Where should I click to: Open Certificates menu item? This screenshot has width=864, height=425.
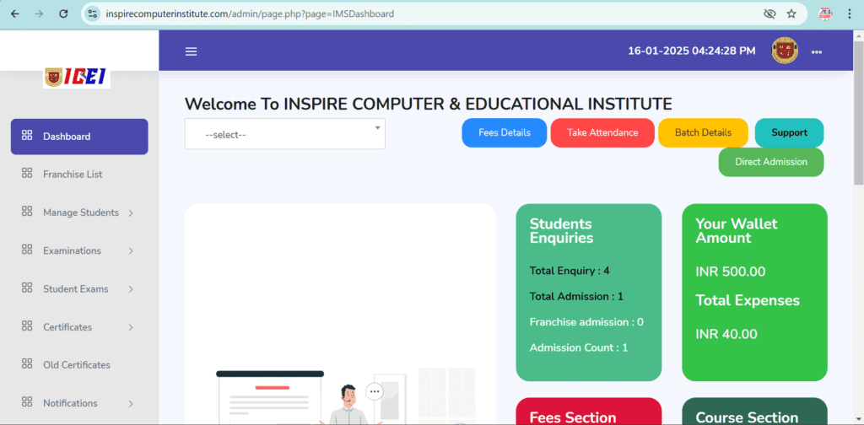pyautogui.click(x=79, y=327)
